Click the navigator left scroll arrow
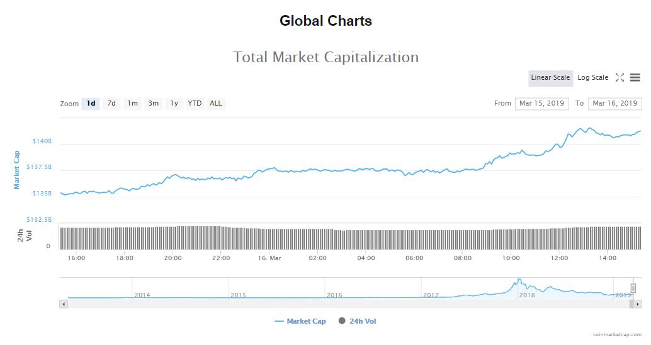Image resolution: width=651 pixels, height=345 pixels. point(63,304)
